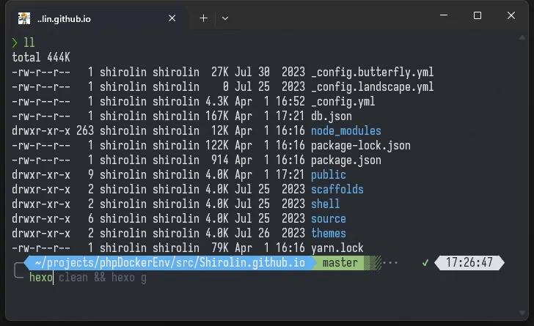Click the scaffolds directory entry

click(337, 190)
